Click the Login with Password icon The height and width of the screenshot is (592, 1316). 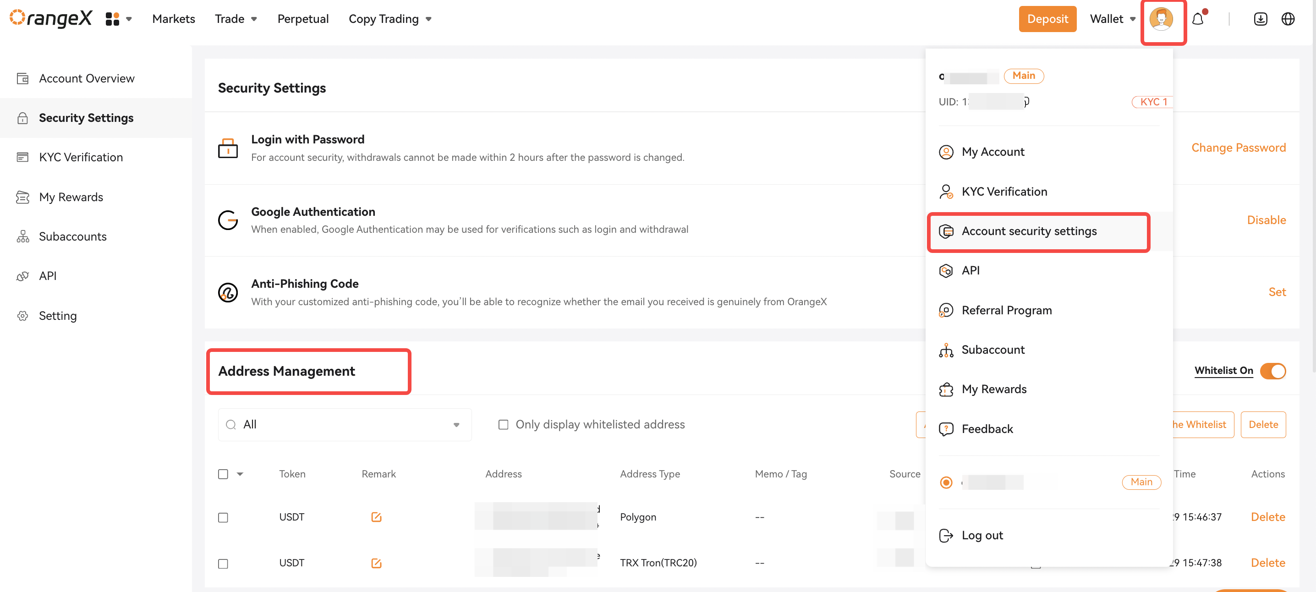[x=228, y=148]
